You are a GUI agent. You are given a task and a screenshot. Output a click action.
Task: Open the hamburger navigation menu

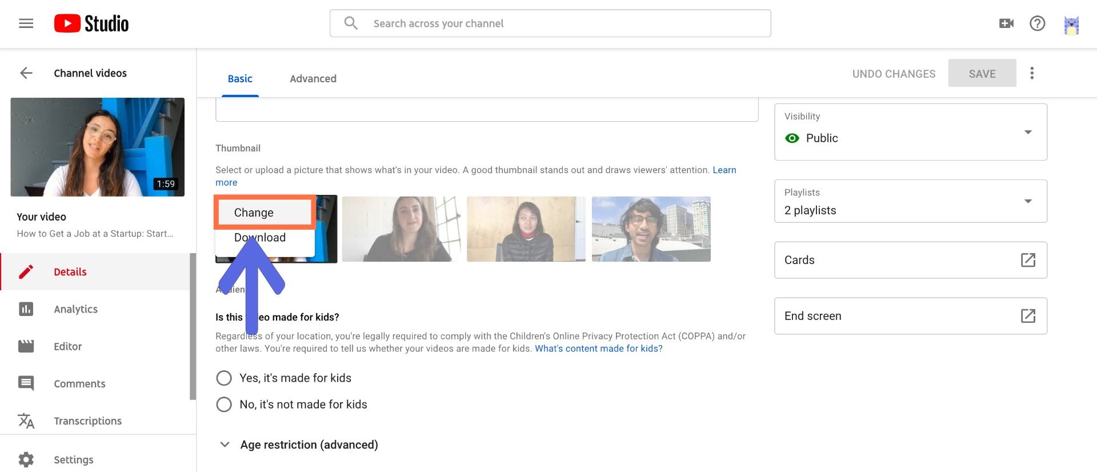[x=26, y=23]
